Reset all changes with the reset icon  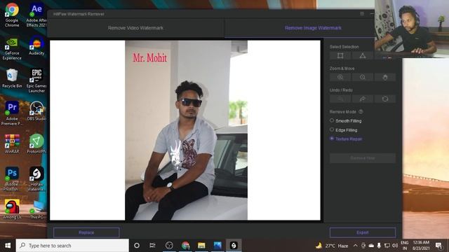(385, 99)
